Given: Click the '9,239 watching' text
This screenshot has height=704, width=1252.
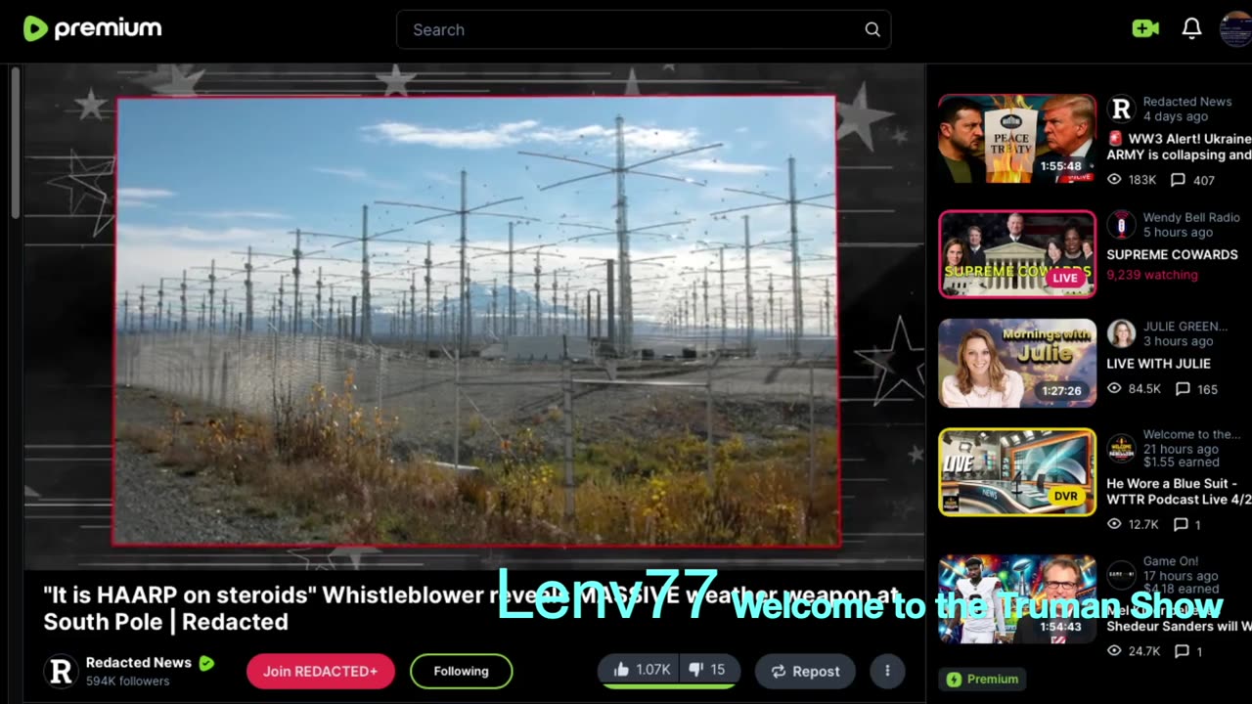Looking at the screenshot, I should (1152, 275).
